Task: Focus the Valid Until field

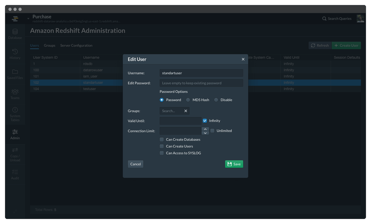Action: coord(181,121)
